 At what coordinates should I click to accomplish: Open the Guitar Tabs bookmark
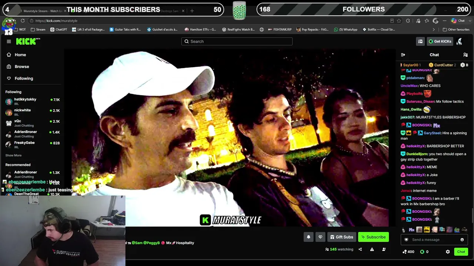pyautogui.click(x=125, y=30)
